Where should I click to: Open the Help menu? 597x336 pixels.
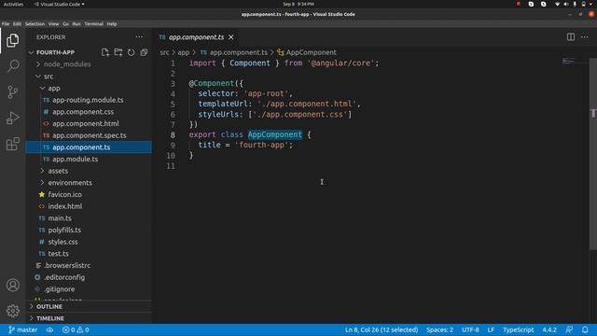pyautogui.click(x=112, y=24)
